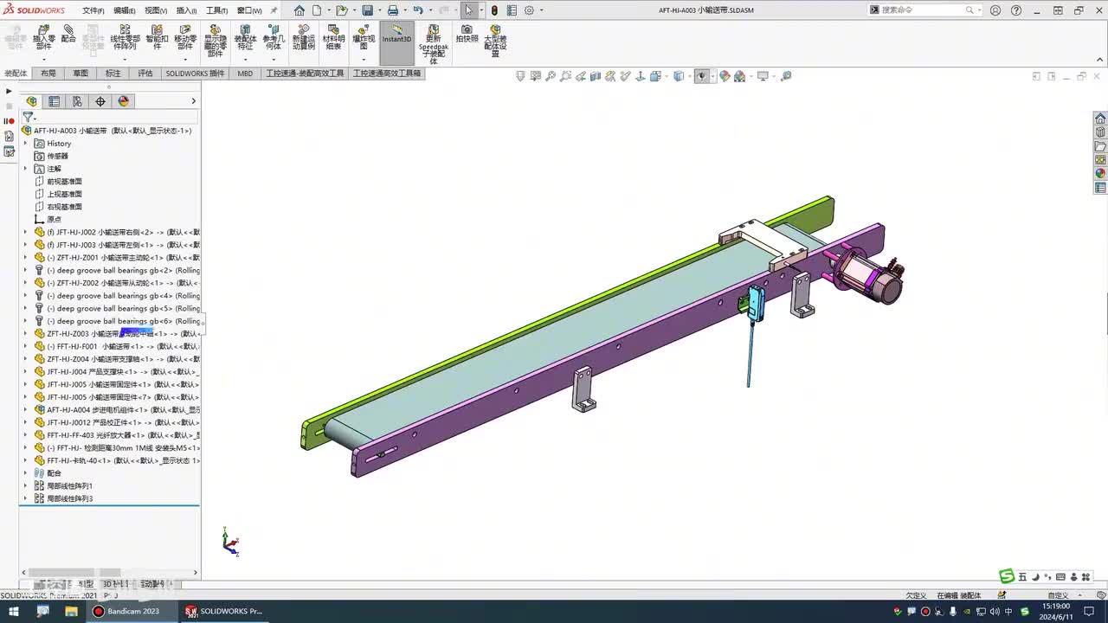Image resolution: width=1108 pixels, height=623 pixels.
Task: Click the File Explorer taskbar icon
Action: pyautogui.click(x=72, y=611)
